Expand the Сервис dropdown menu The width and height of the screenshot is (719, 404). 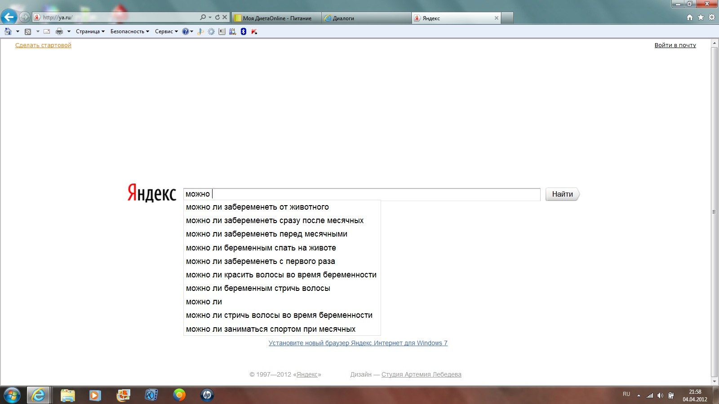[166, 31]
